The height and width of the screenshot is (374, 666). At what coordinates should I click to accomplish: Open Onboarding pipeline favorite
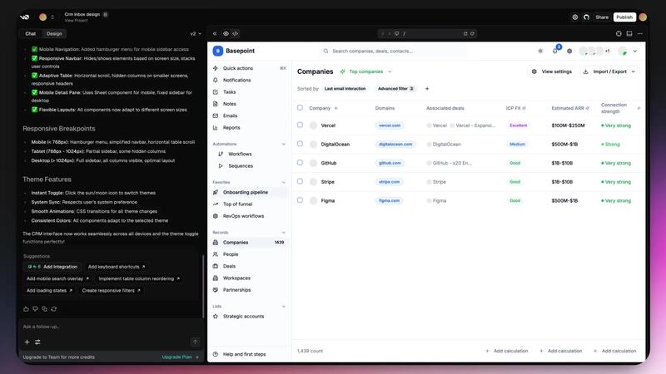tap(249, 193)
